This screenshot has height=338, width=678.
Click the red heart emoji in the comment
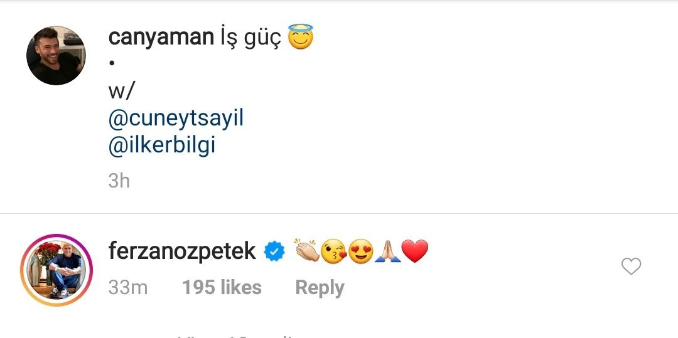point(414,252)
